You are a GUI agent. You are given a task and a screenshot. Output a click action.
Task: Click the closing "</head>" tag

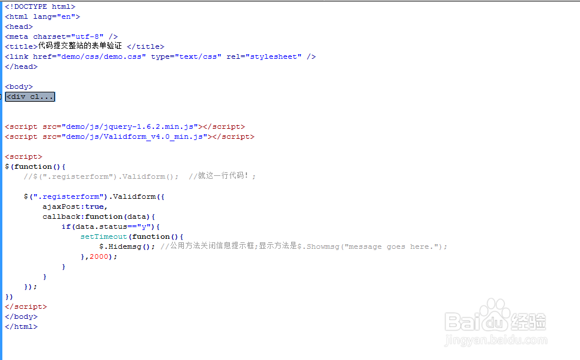21,66
